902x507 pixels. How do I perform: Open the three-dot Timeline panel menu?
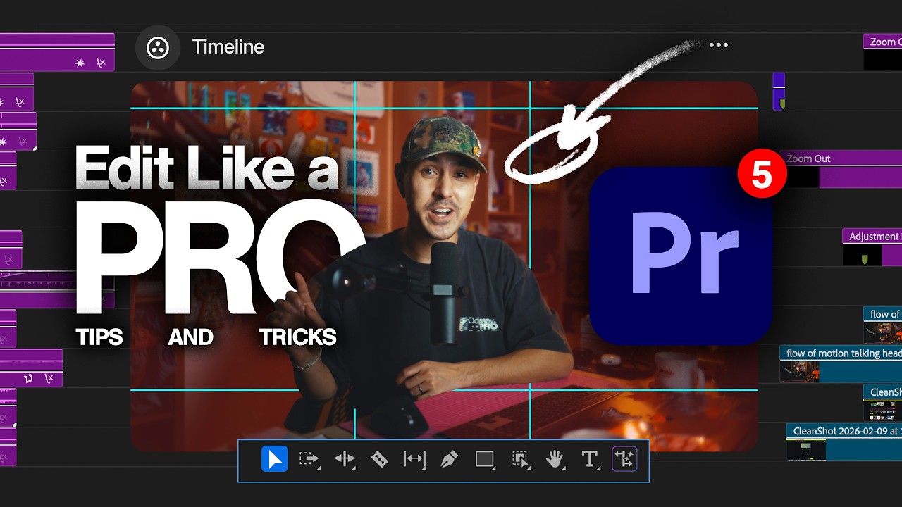[718, 45]
